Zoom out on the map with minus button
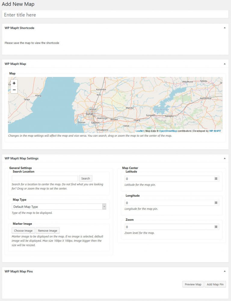The width and height of the screenshot is (231, 301). point(14,90)
